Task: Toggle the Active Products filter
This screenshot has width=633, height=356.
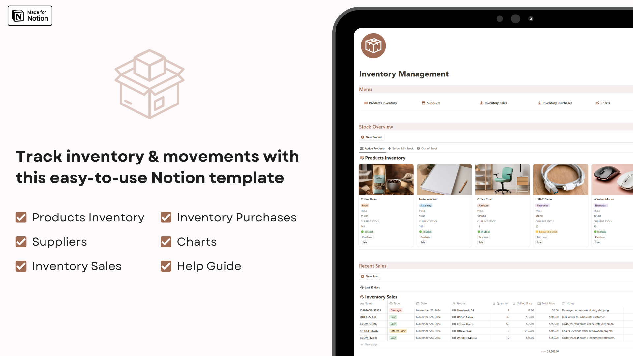Action: (374, 148)
